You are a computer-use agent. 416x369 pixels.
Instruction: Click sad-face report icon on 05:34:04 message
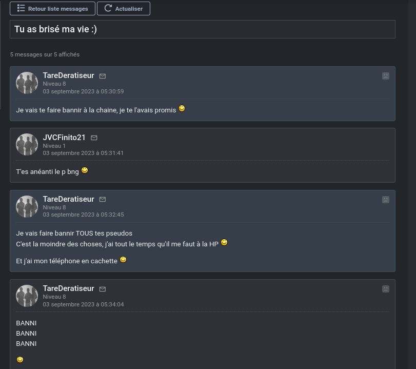coord(386,289)
